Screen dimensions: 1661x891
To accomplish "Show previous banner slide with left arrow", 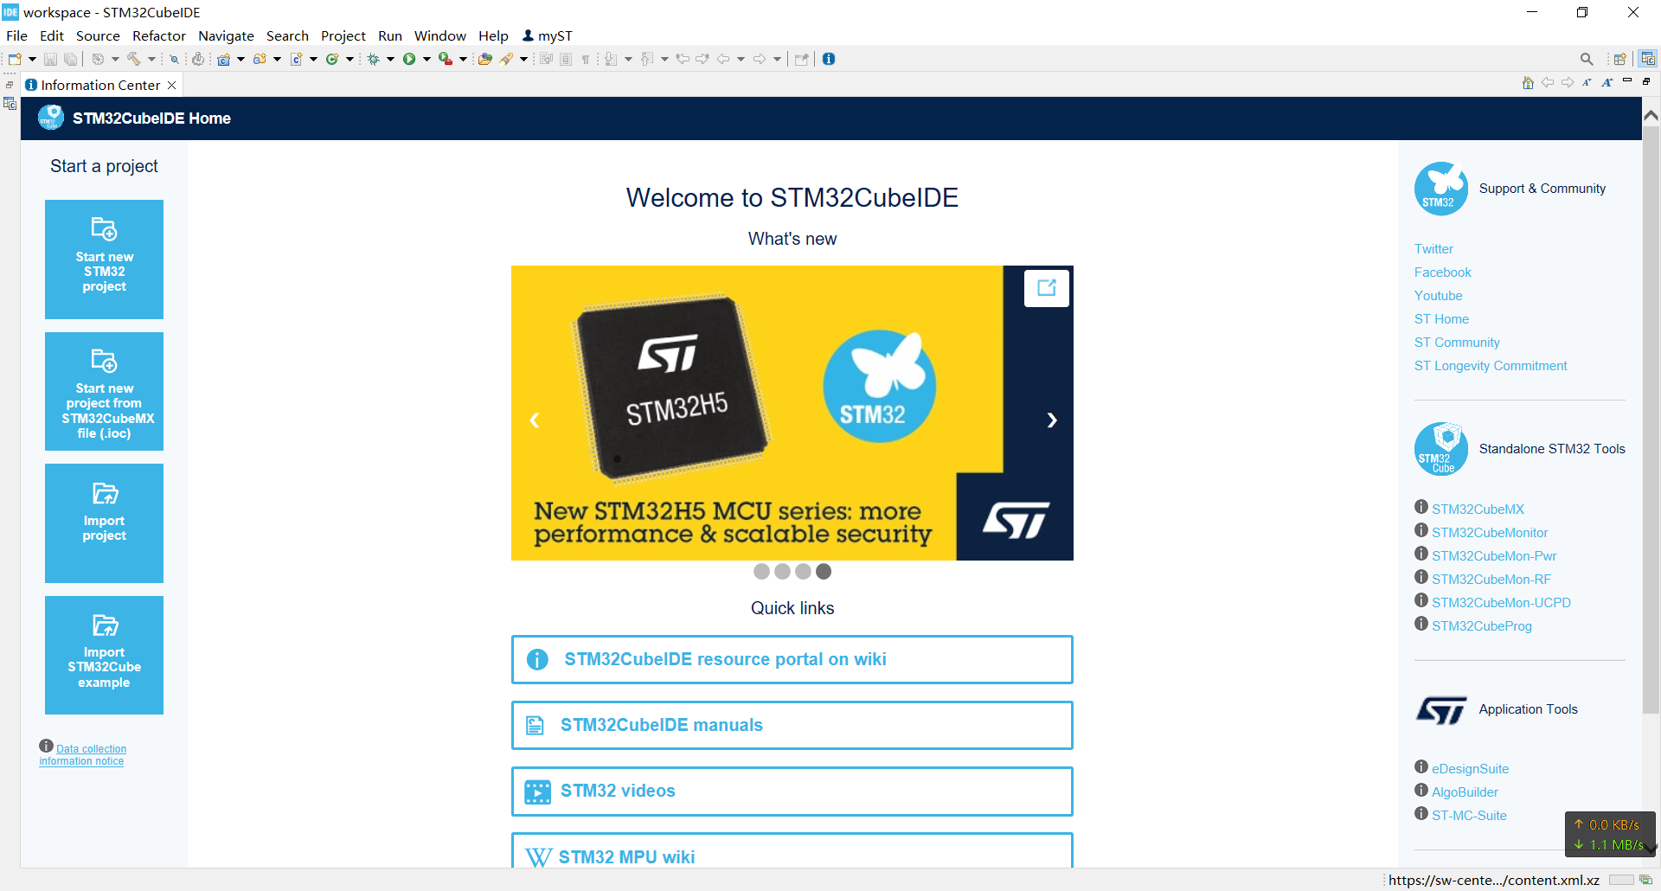I will 535,420.
